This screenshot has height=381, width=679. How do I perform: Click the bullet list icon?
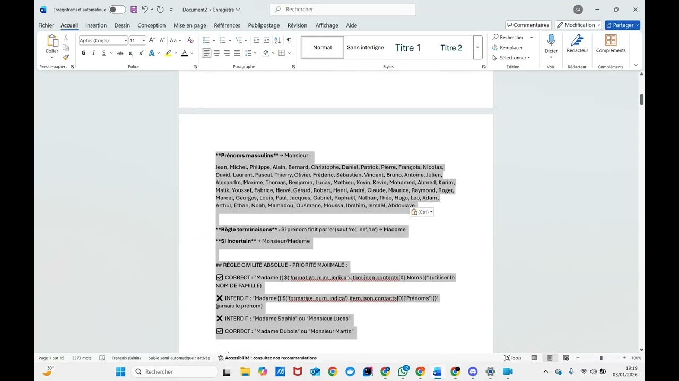point(206,40)
